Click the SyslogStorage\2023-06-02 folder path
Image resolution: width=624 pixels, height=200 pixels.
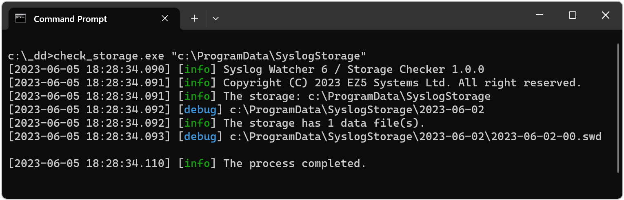click(x=357, y=110)
